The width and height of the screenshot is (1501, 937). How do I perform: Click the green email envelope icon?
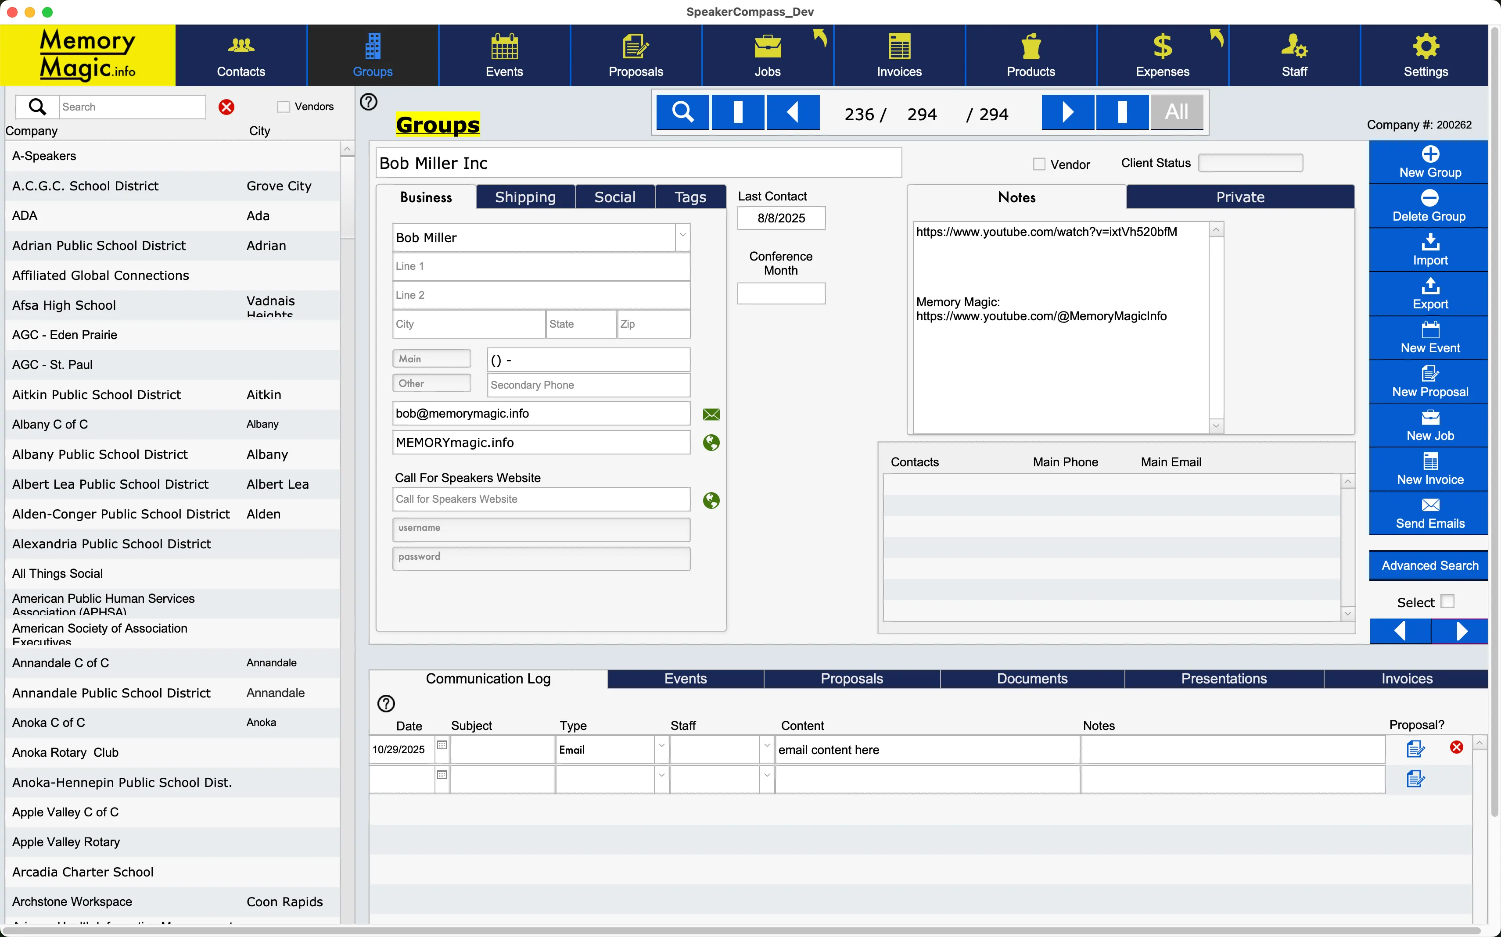tap(711, 414)
